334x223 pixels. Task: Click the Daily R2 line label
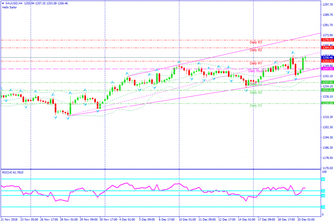pyautogui.click(x=256, y=50)
